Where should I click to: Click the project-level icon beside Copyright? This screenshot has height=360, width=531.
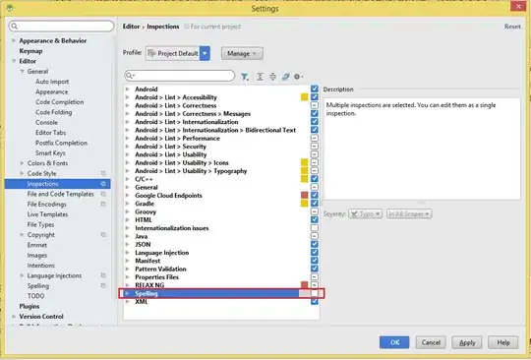click(103, 235)
